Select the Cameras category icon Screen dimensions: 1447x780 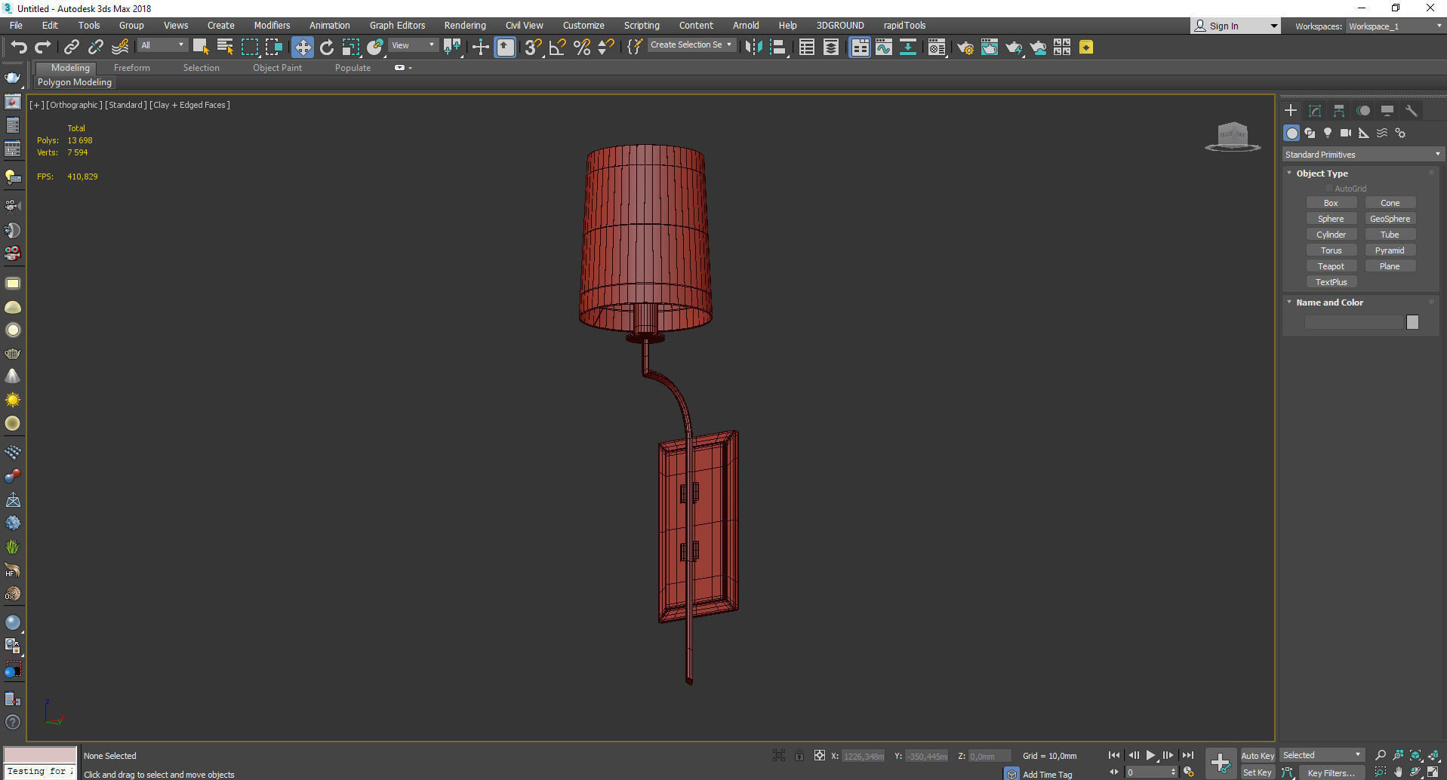[x=1346, y=133]
